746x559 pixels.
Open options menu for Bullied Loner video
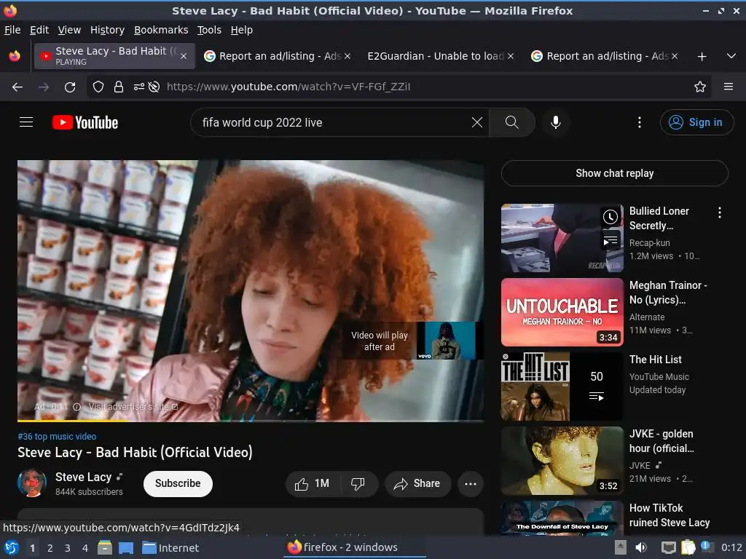[x=719, y=213]
